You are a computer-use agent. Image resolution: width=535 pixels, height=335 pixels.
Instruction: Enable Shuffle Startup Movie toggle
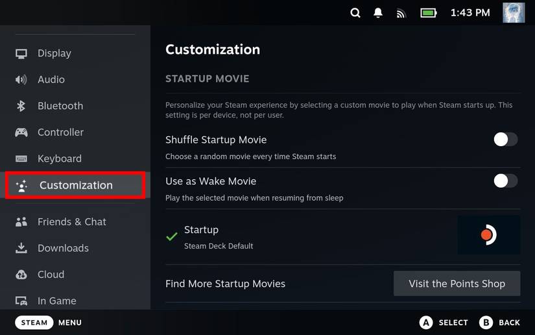click(x=505, y=140)
